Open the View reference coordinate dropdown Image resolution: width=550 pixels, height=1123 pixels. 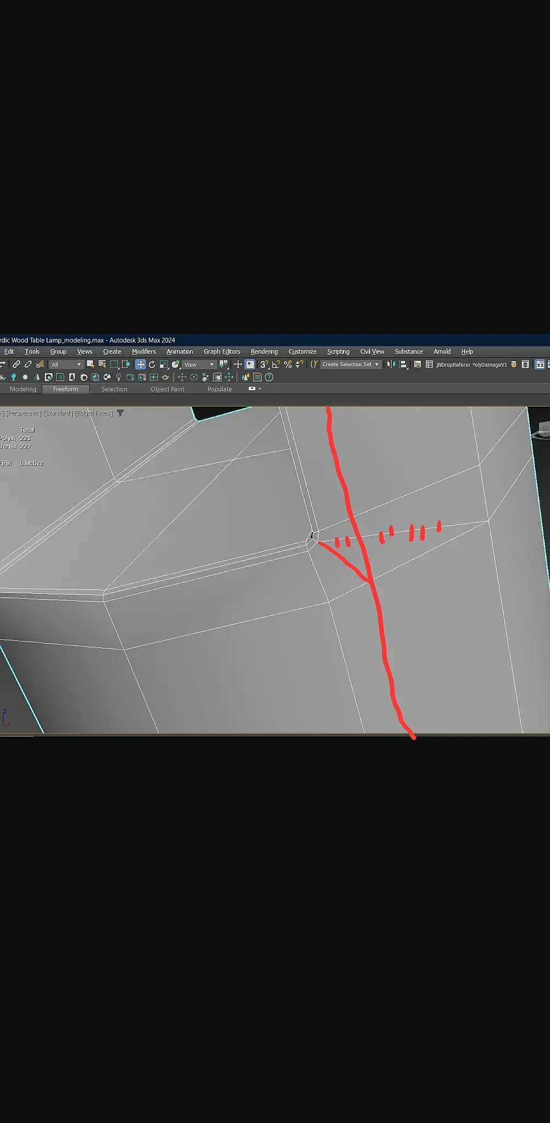pyautogui.click(x=199, y=364)
